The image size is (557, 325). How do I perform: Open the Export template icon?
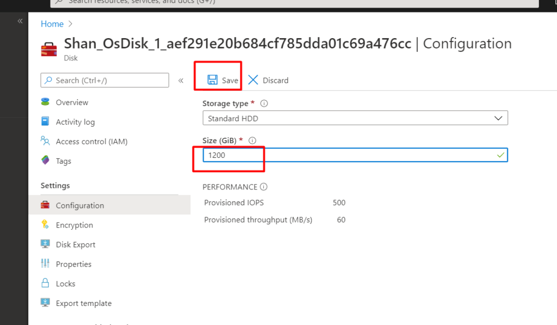pos(46,303)
